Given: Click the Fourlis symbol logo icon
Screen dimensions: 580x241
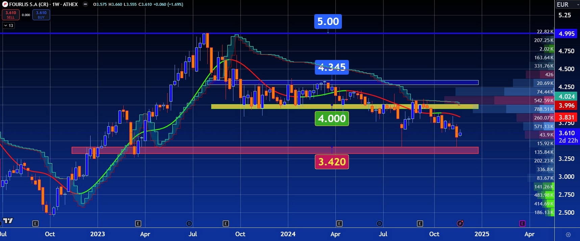Looking at the screenshot, I should click(x=5, y=4).
